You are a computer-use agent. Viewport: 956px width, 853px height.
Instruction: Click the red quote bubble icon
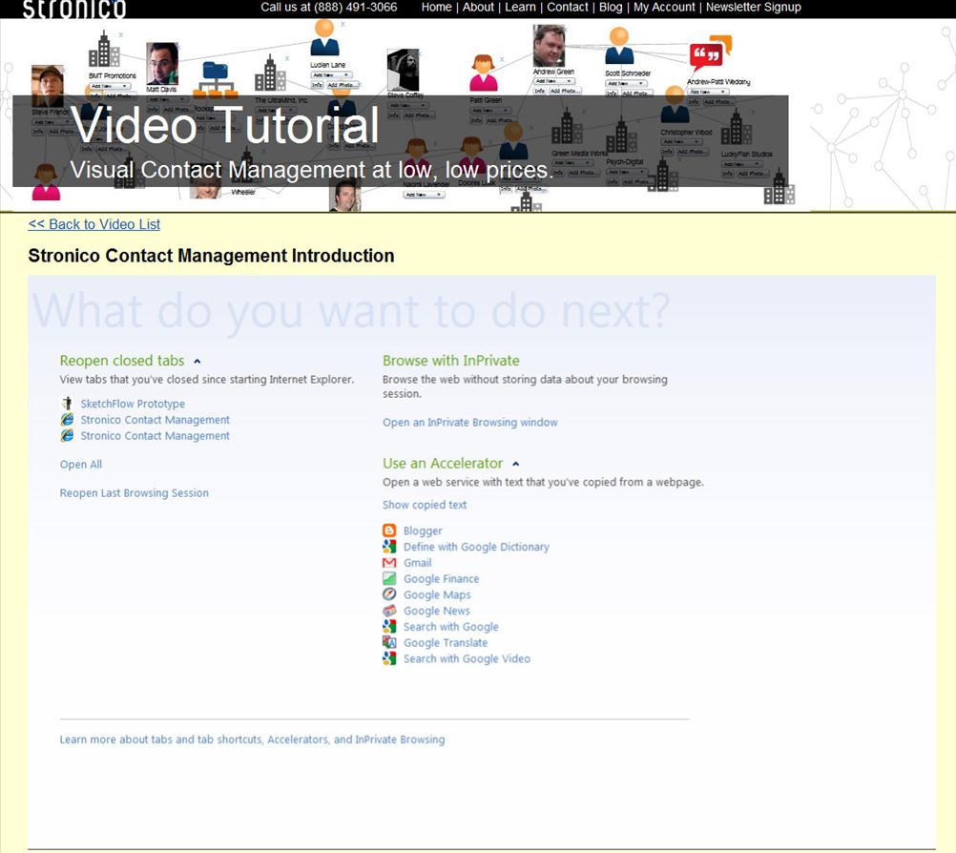point(706,56)
